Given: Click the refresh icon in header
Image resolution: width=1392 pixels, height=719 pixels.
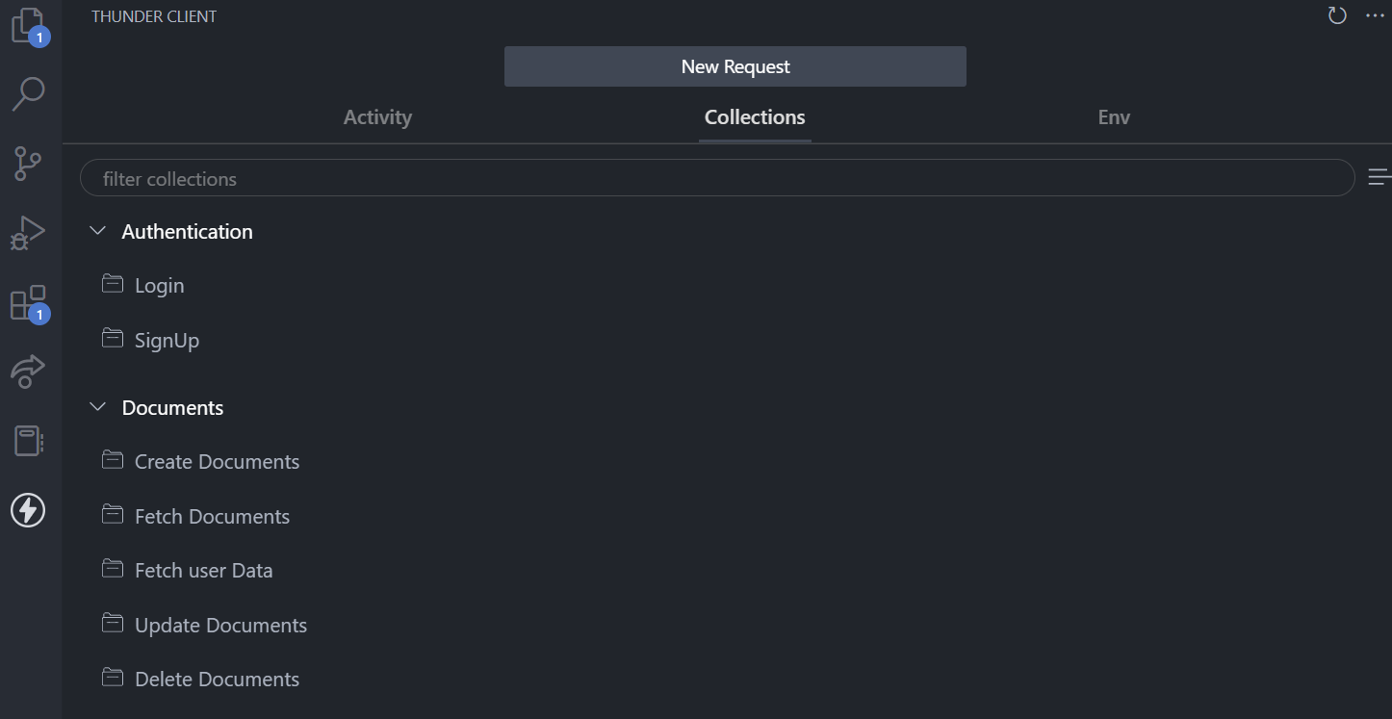Looking at the screenshot, I should coord(1337,15).
